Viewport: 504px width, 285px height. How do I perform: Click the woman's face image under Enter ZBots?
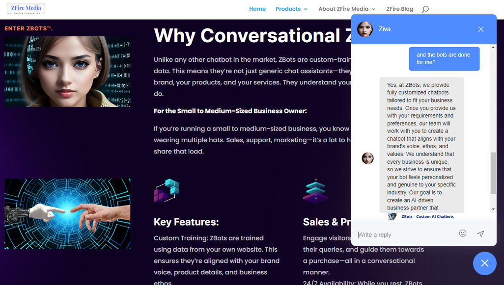point(67,71)
